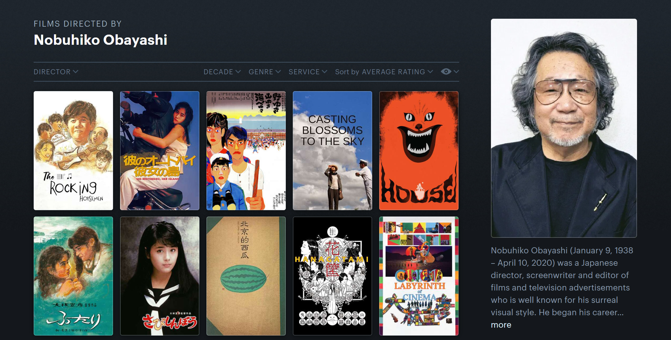Image resolution: width=671 pixels, height=340 pixels.
Task: Click Nobuhiko Obayashi's portrait photo
Action: 564,128
